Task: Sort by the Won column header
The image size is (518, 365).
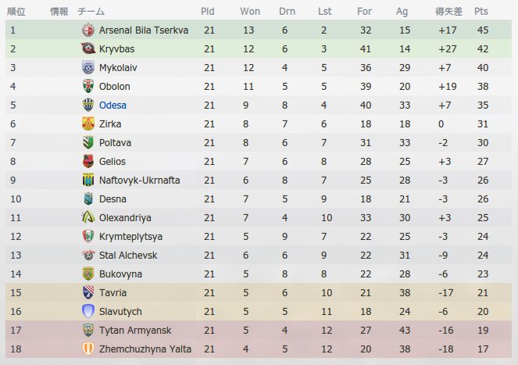Action: [x=250, y=11]
